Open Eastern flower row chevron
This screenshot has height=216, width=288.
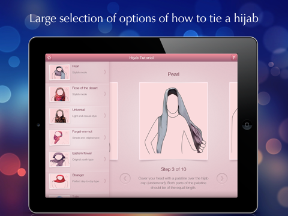tap(105, 159)
